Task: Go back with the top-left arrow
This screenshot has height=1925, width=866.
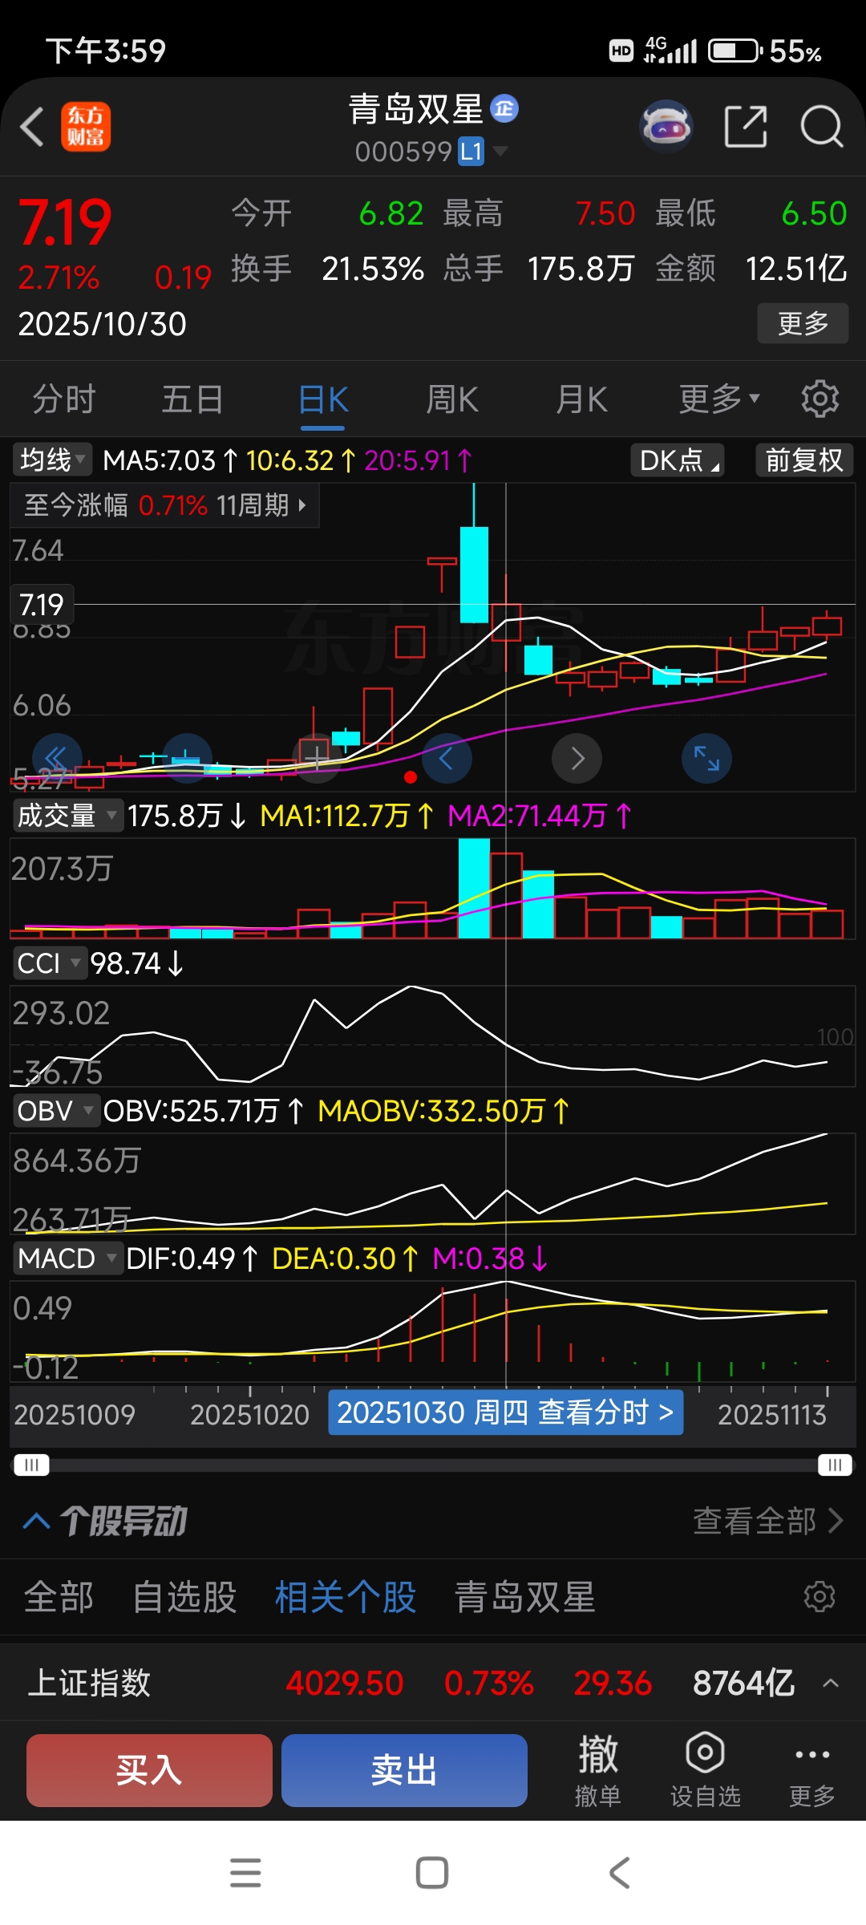Action: pos(32,127)
